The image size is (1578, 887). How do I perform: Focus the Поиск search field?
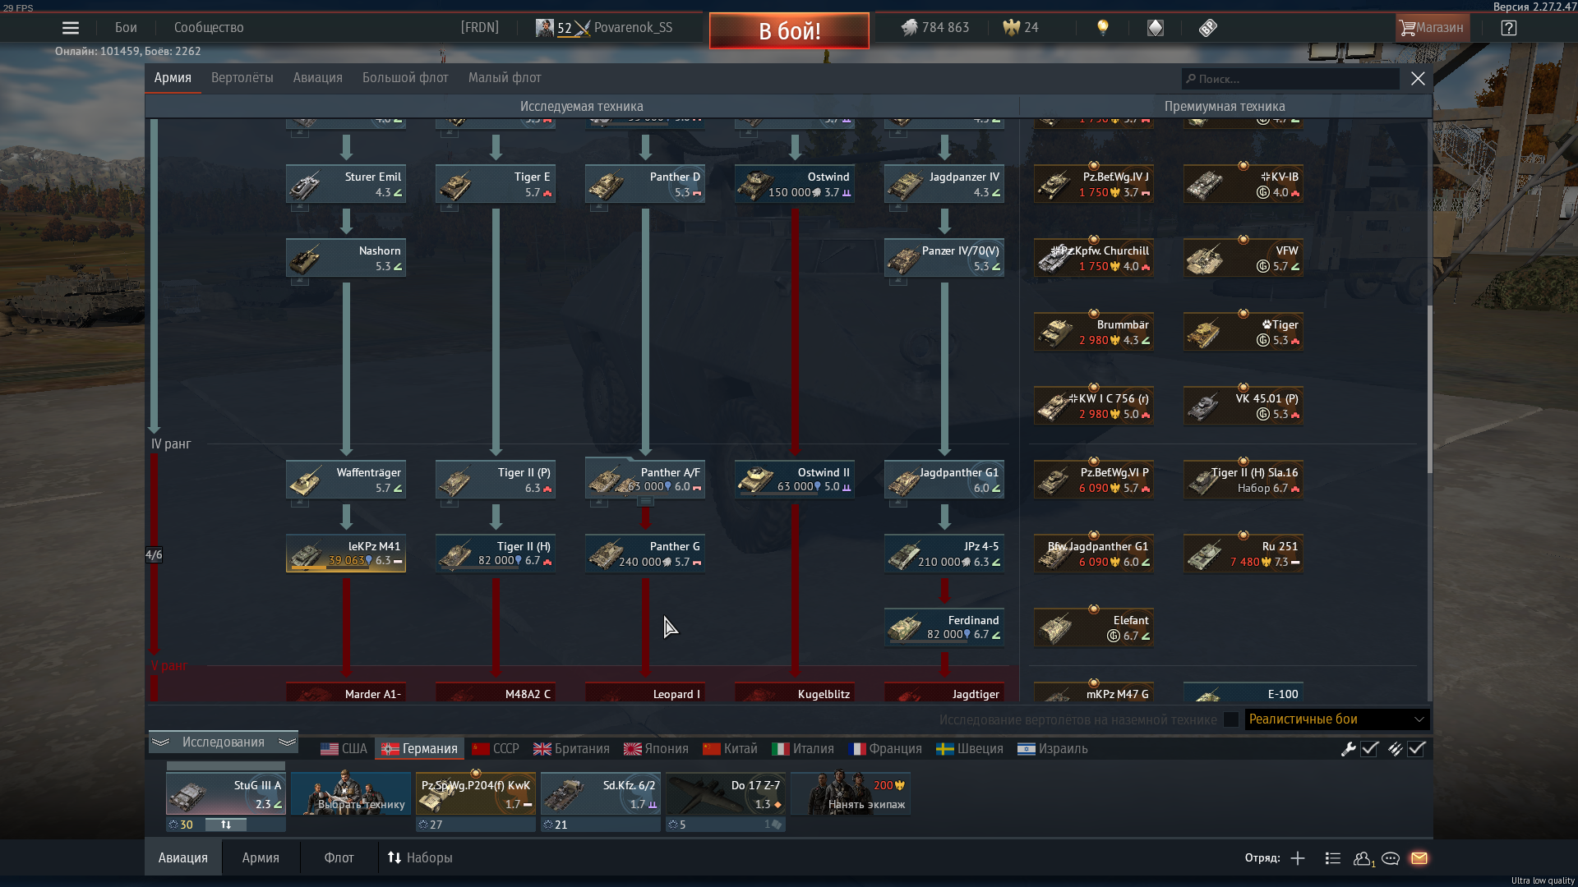(1290, 79)
